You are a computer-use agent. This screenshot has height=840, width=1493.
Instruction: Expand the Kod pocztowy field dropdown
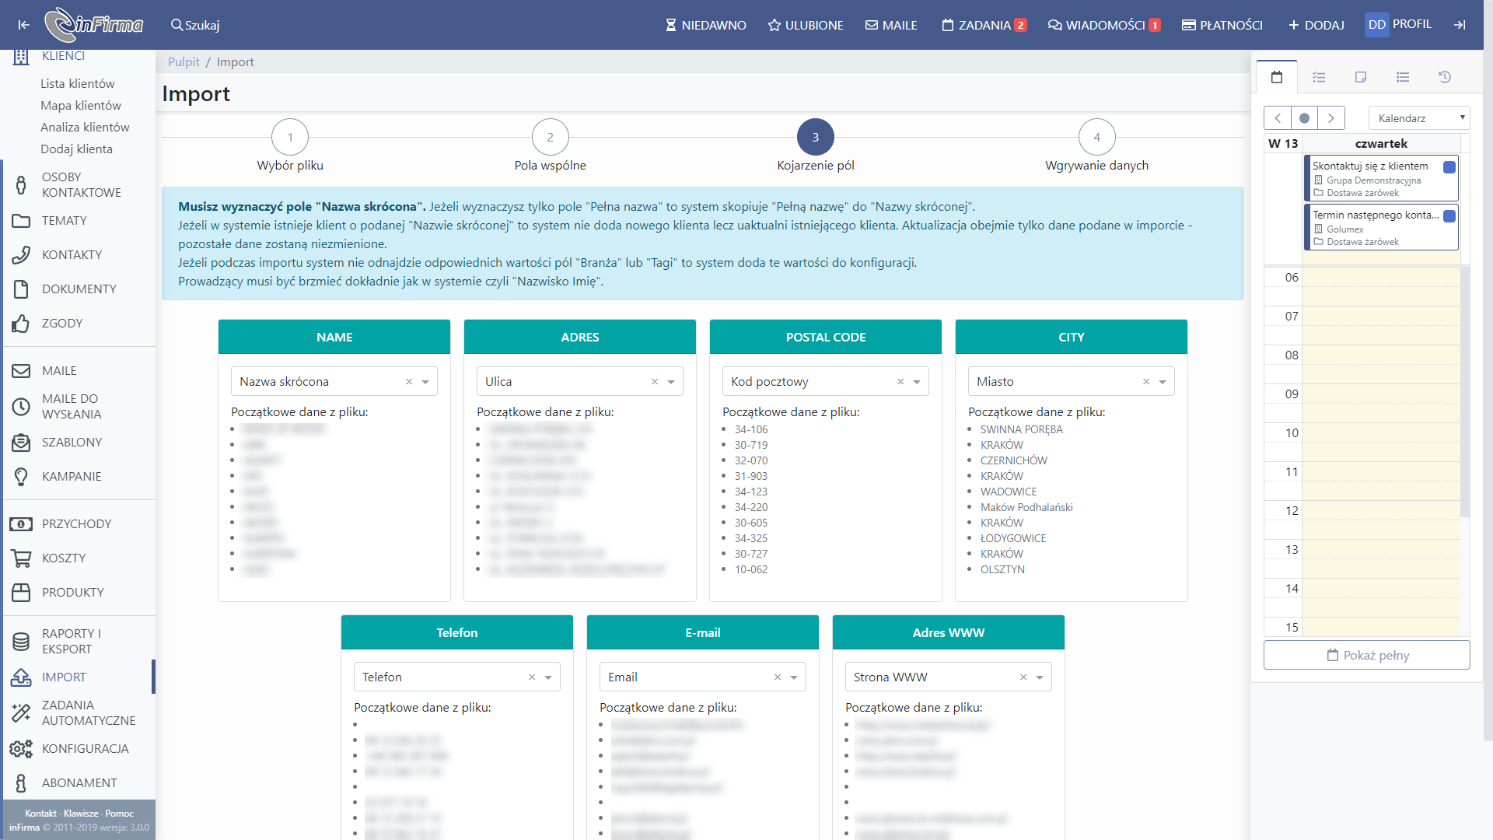tap(918, 380)
